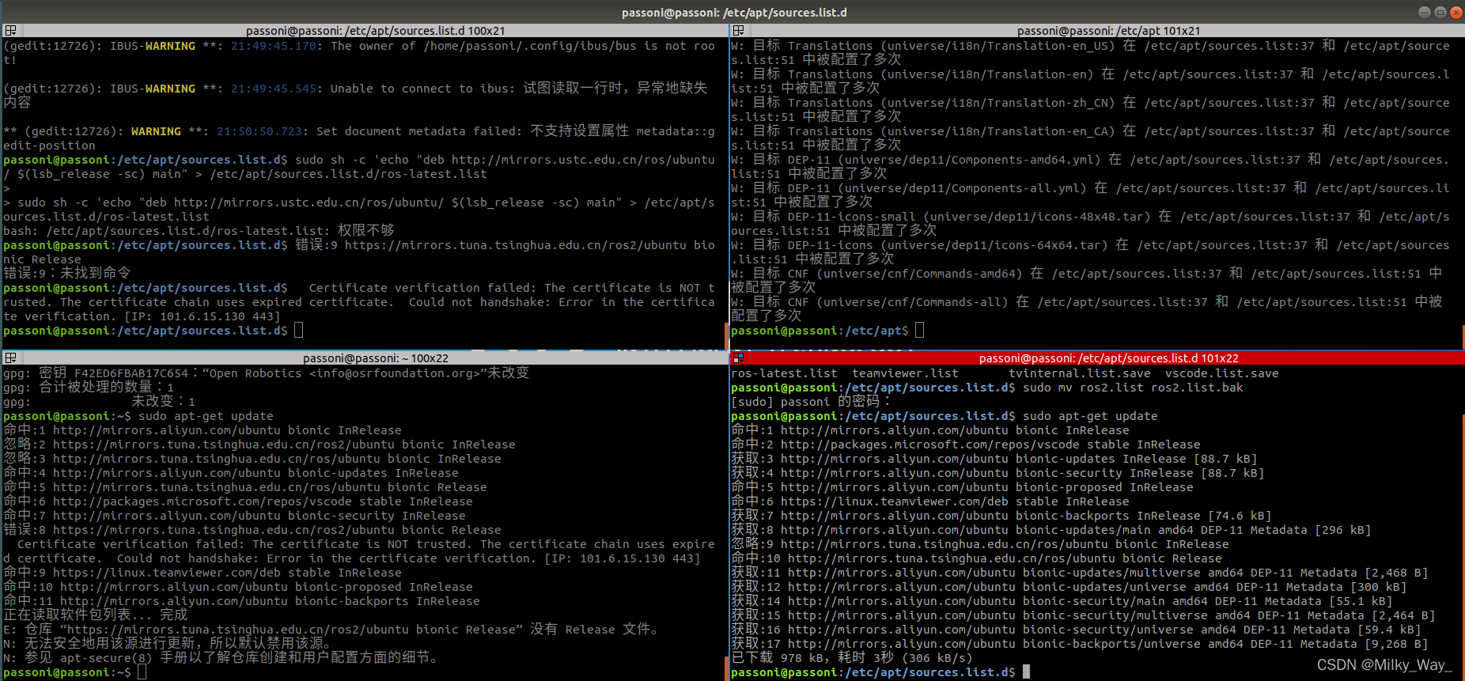Image resolution: width=1465 pixels, height=681 pixels.
Task: Select the pane title 'passoni@passoni: /etc/apt/sources.list.d 100x21'
Action: tap(375, 31)
